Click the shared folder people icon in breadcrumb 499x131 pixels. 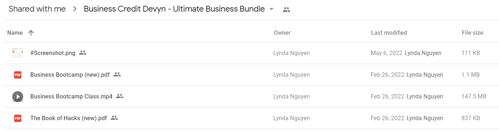286,10
